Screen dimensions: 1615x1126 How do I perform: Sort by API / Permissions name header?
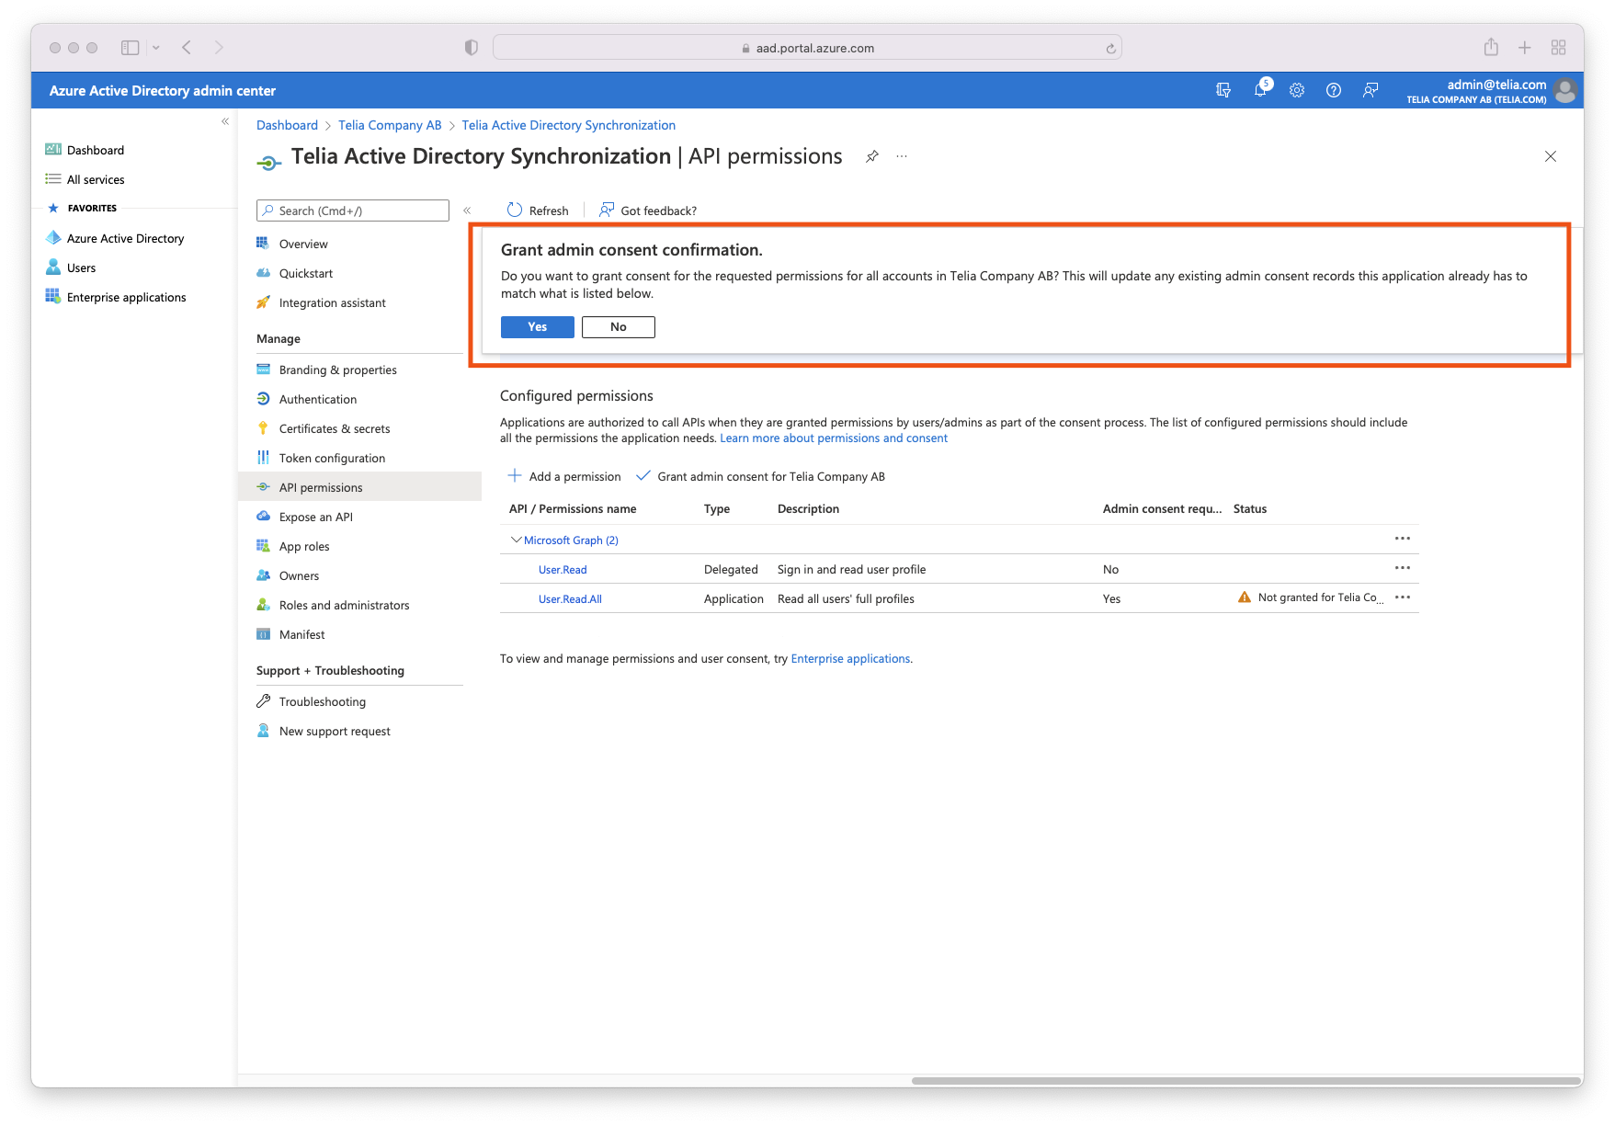click(x=573, y=509)
